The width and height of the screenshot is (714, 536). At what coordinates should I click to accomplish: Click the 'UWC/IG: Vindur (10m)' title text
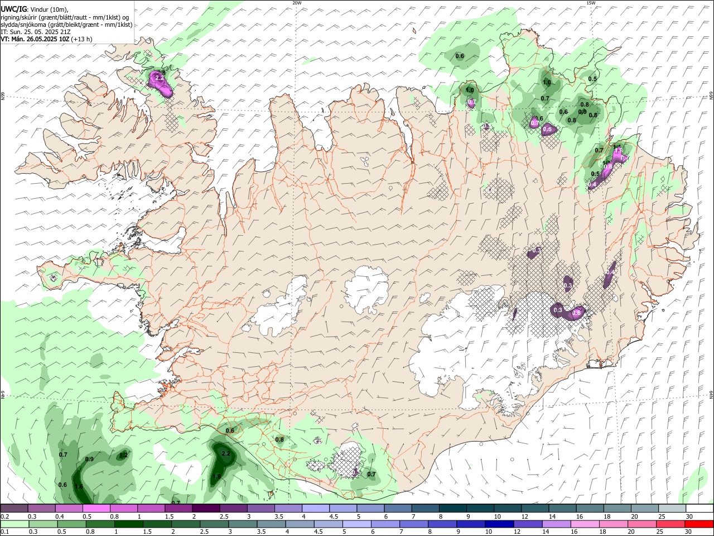pos(34,8)
